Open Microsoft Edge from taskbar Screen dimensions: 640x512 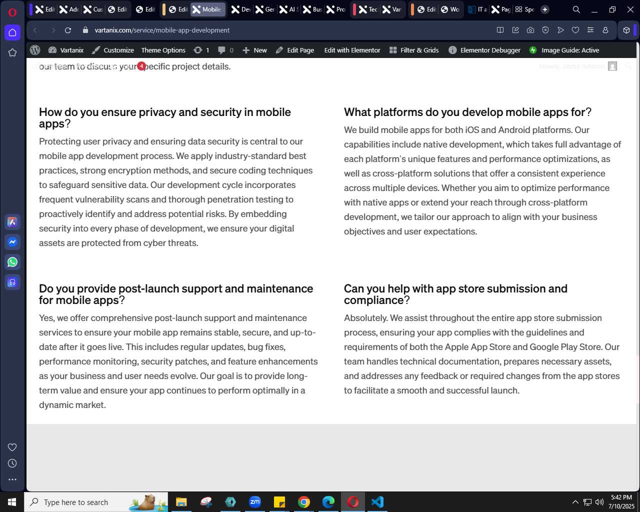coord(328,502)
